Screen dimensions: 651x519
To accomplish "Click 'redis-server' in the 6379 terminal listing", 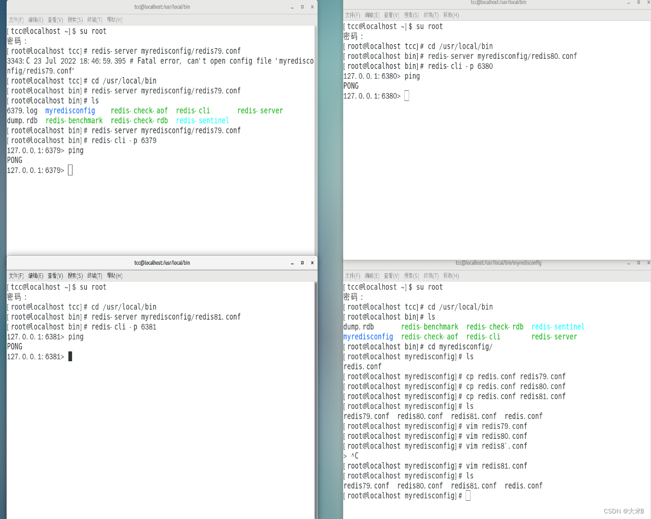I will [x=260, y=111].
